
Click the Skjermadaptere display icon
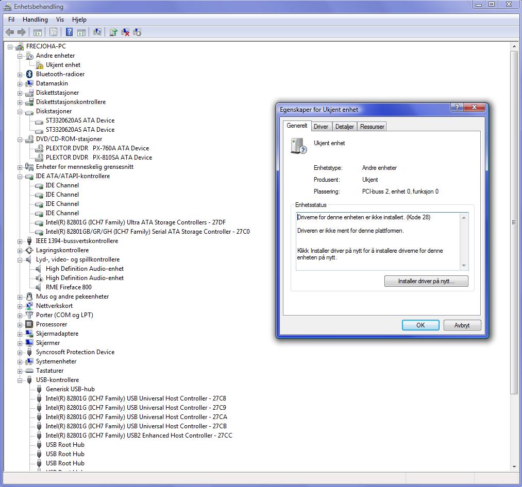click(x=29, y=334)
